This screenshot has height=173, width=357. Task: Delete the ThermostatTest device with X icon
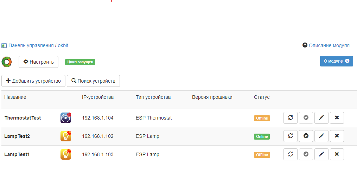click(337, 118)
